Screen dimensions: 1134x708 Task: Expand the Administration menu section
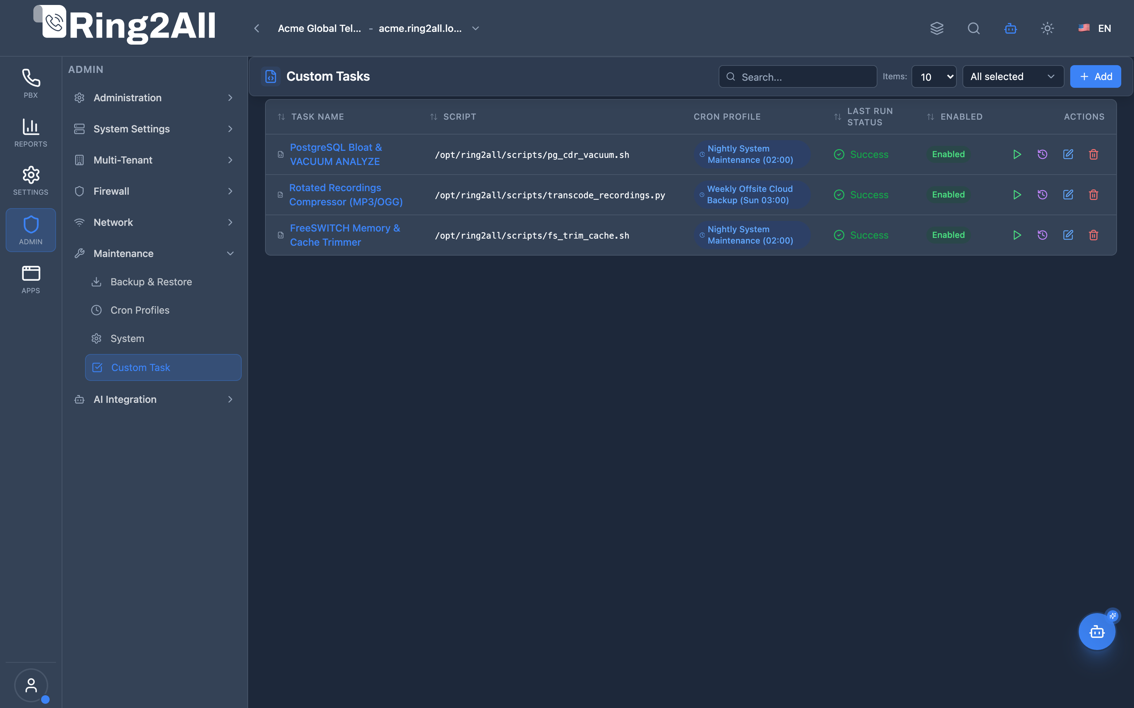click(x=154, y=98)
